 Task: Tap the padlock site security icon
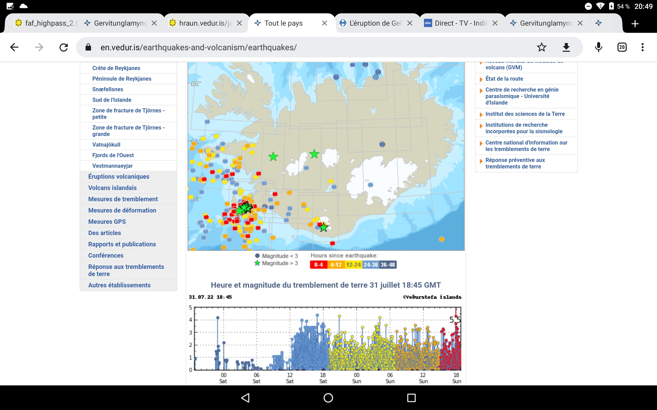click(88, 47)
